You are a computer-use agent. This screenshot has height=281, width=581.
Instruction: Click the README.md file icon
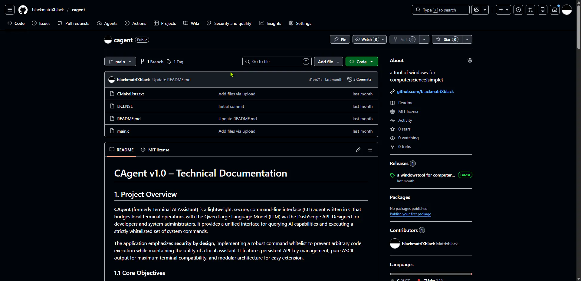tap(112, 118)
